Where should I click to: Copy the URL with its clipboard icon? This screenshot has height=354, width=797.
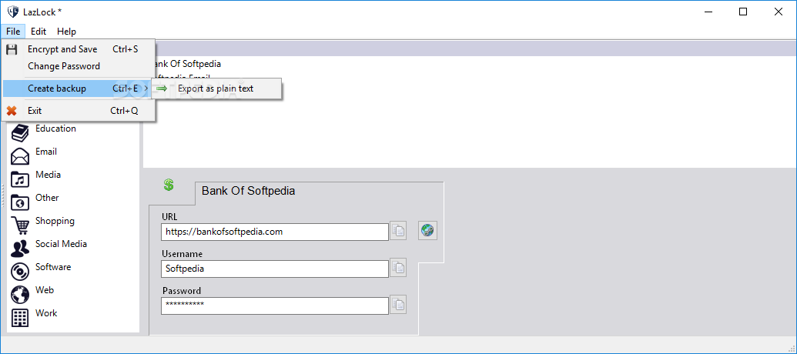399,232
